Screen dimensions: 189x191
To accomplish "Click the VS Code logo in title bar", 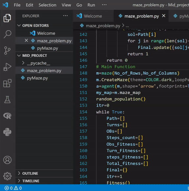I will pos(5,5).
